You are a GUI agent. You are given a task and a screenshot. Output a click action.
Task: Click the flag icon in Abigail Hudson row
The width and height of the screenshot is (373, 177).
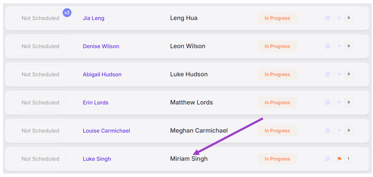pos(339,74)
